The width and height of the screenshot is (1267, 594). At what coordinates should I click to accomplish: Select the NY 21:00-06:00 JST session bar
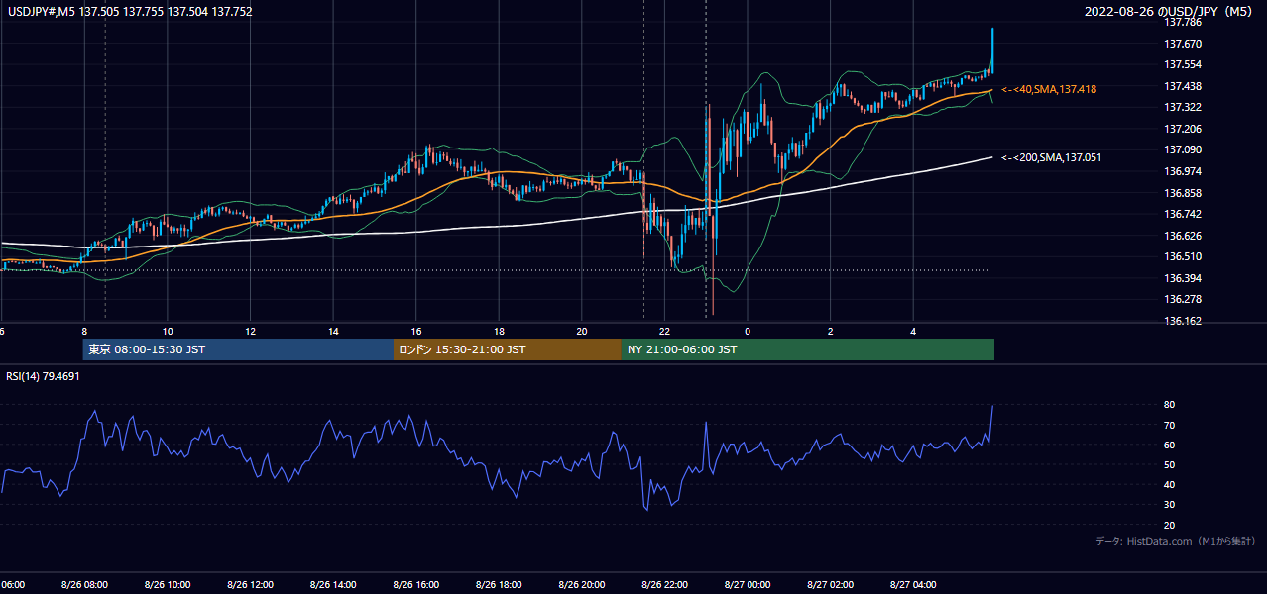pos(808,349)
